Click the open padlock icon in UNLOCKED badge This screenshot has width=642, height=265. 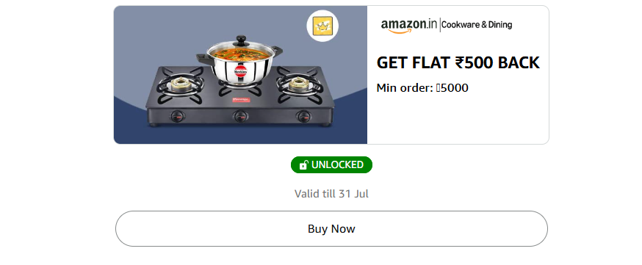pyautogui.click(x=303, y=165)
